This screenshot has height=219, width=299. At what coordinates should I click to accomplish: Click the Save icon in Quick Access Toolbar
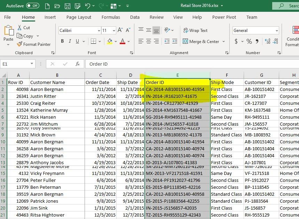tap(67, 5)
